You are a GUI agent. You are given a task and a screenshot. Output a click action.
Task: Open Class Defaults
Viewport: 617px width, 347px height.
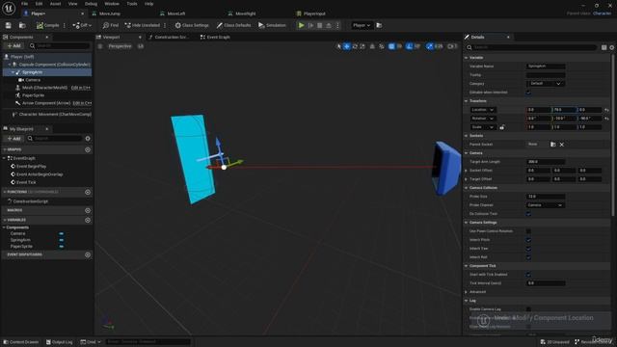(233, 25)
